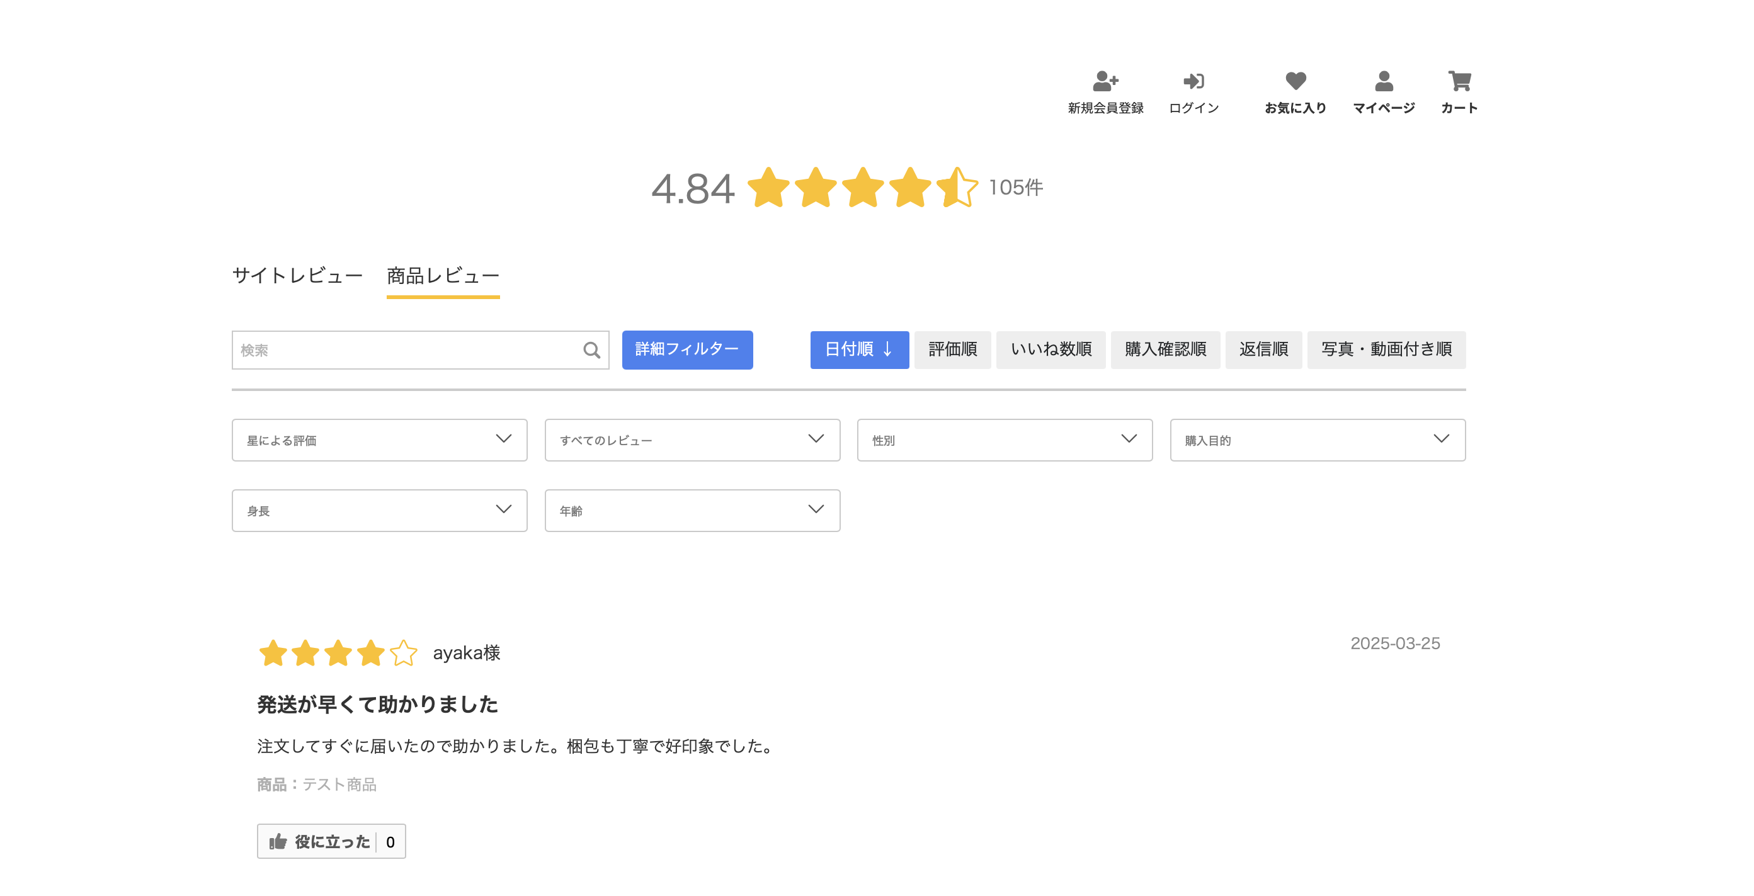
Task: Click the half-filled rating star
Action: click(957, 187)
